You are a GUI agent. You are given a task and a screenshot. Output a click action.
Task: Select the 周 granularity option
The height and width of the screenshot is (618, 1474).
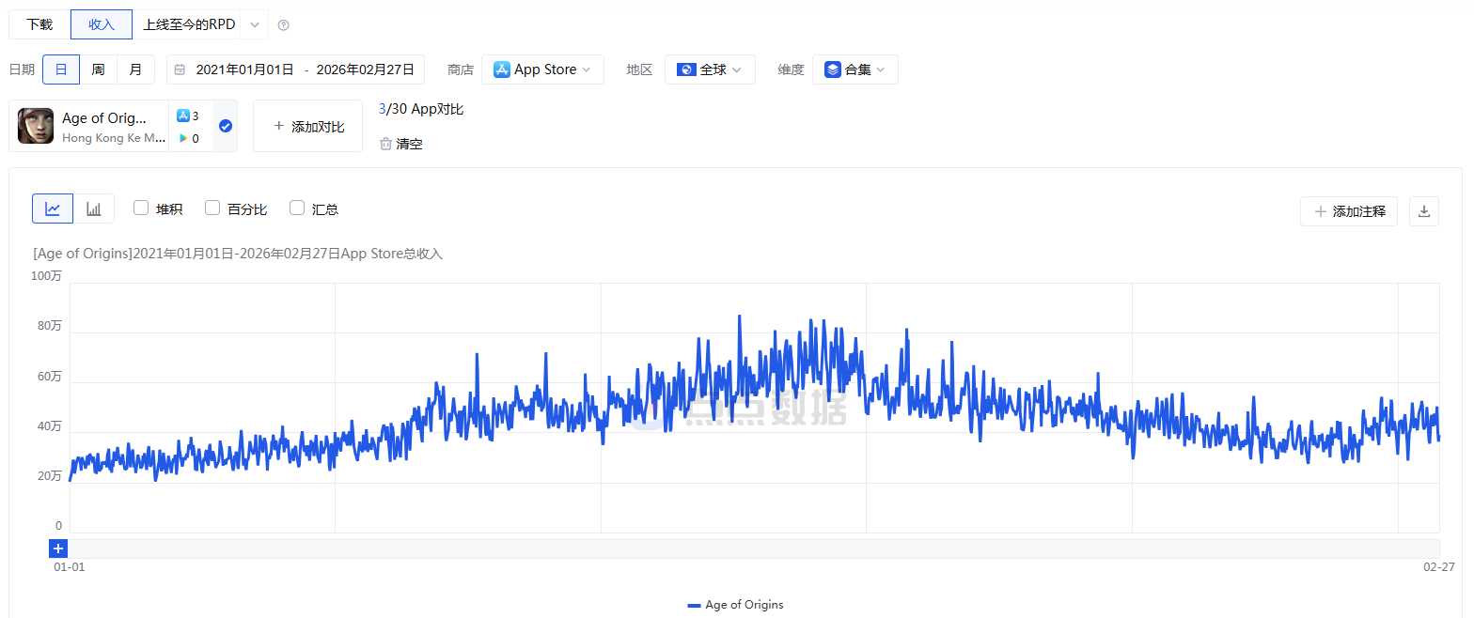click(x=98, y=70)
